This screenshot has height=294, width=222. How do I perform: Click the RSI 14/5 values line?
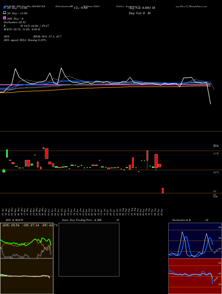coord(26,26)
